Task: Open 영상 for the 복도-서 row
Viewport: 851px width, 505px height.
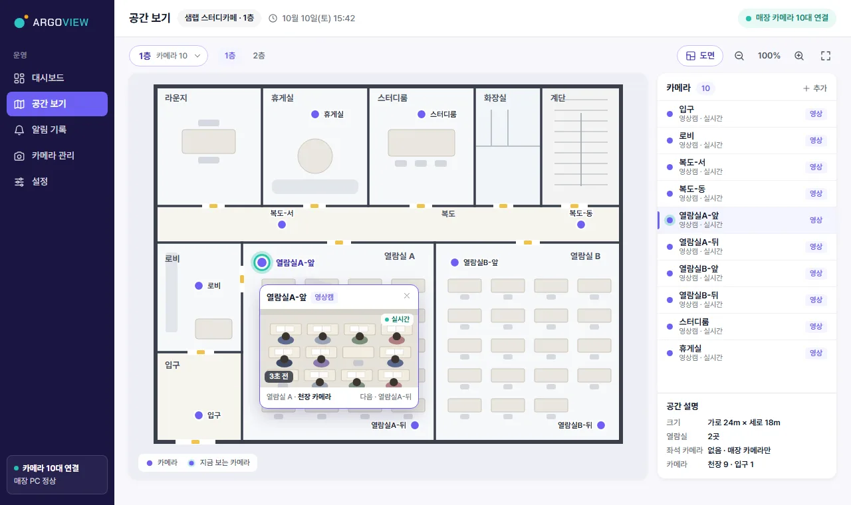Action: pyautogui.click(x=816, y=167)
